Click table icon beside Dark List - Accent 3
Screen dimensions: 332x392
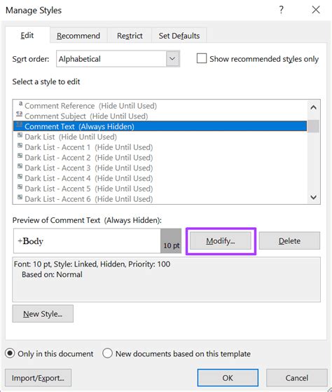20,166
